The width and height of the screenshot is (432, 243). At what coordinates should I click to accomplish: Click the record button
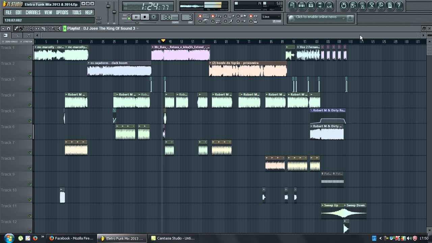(x=154, y=17)
